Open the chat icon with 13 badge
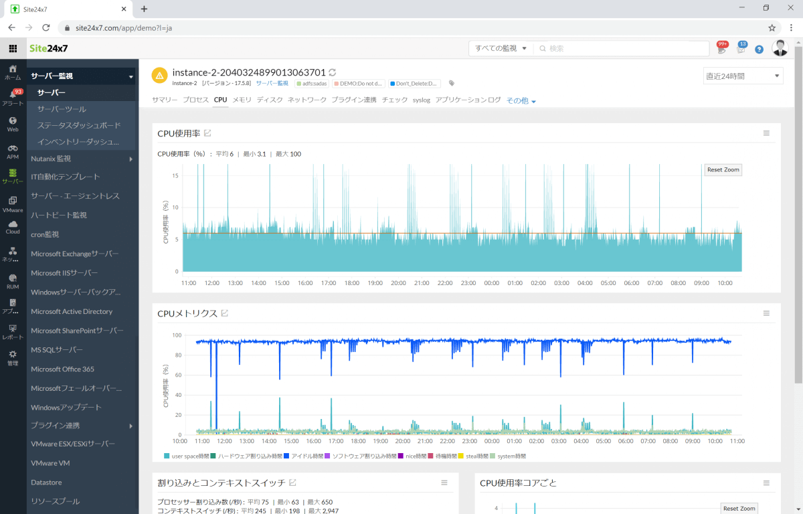This screenshot has height=514, width=803. coord(741,48)
